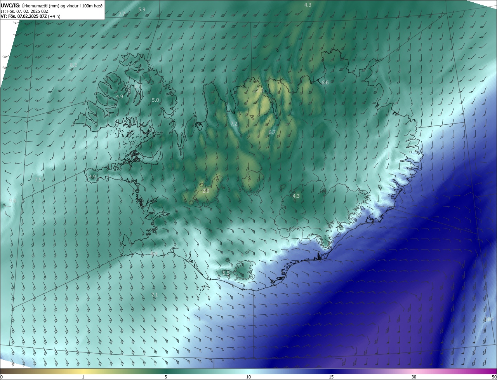Pick the 5.0 value label
497x380 pixels.
[155, 100]
